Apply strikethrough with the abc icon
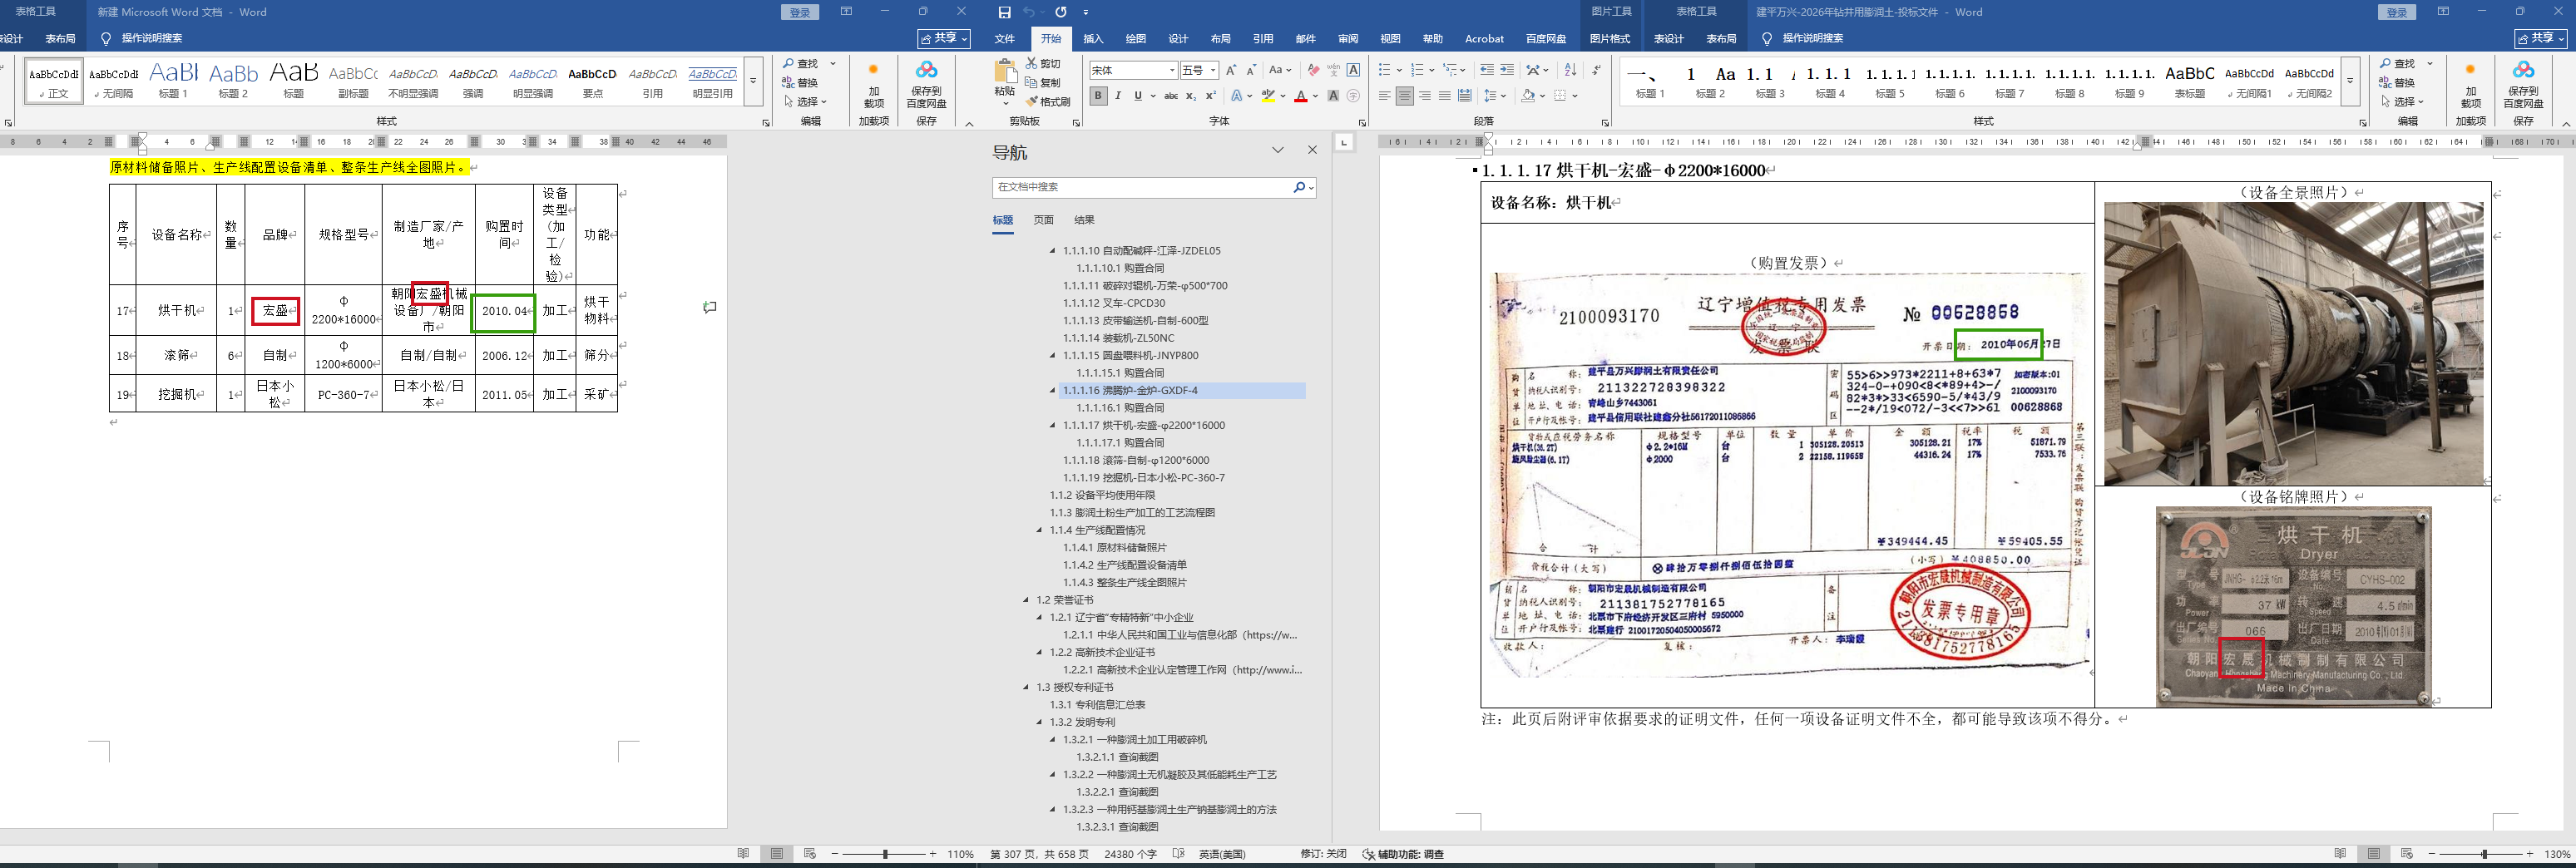2576x868 pixels. coord(1171,96)
